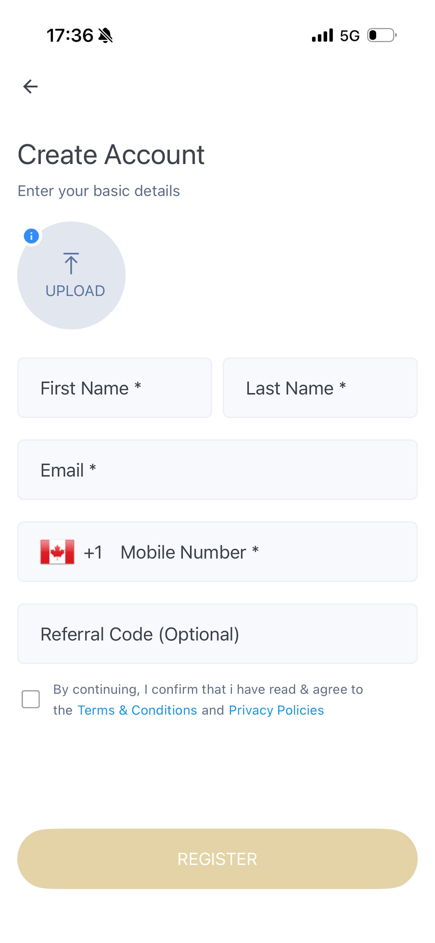Tap the REGISTER button
The height and width of the screenshot is (943, 435).
point(217,859)
